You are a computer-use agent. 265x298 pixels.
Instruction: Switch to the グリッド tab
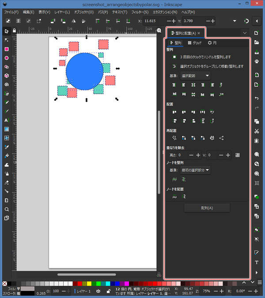pyautogui.click(x=195, y=43)
